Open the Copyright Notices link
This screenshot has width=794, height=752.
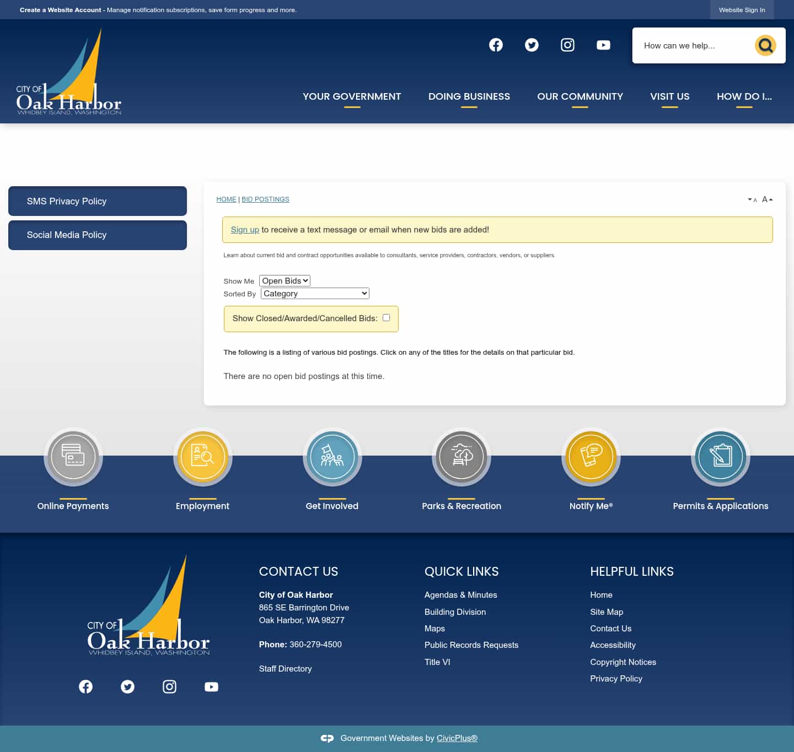click(623, 662)
